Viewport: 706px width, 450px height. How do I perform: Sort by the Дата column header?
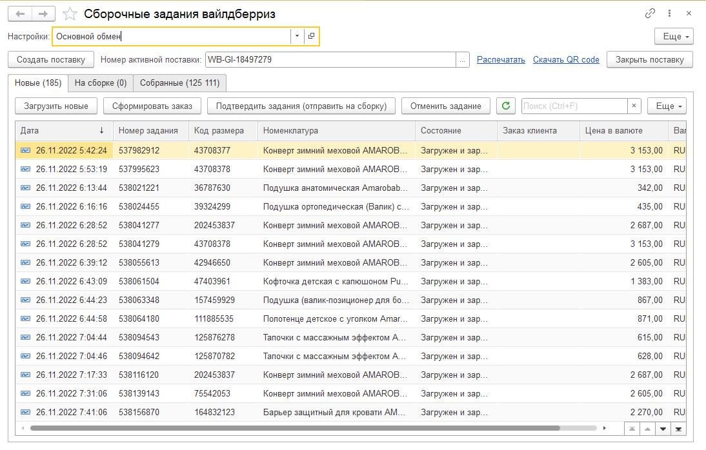click(63, 130)
